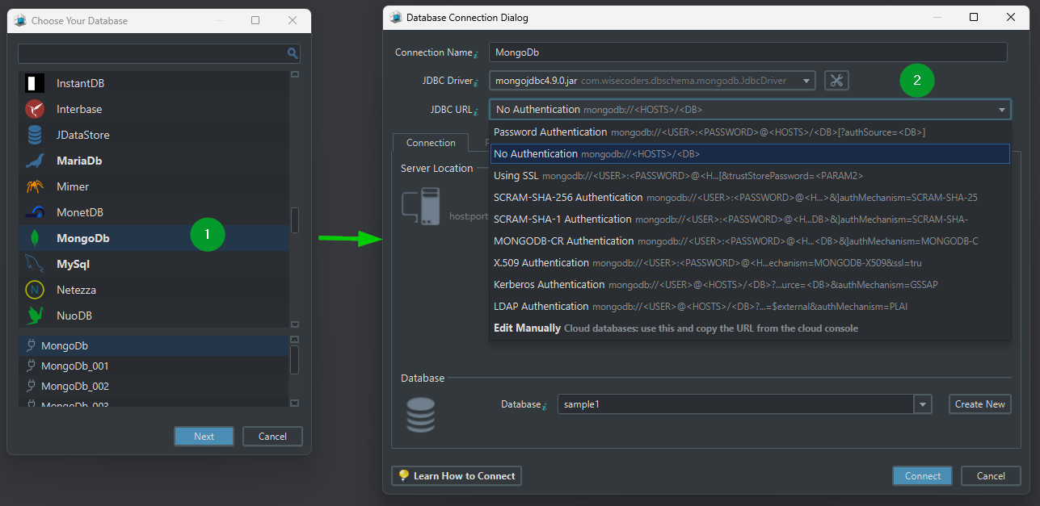
Task: Select MySql row in database list
Action: click(x=154, y=264)
